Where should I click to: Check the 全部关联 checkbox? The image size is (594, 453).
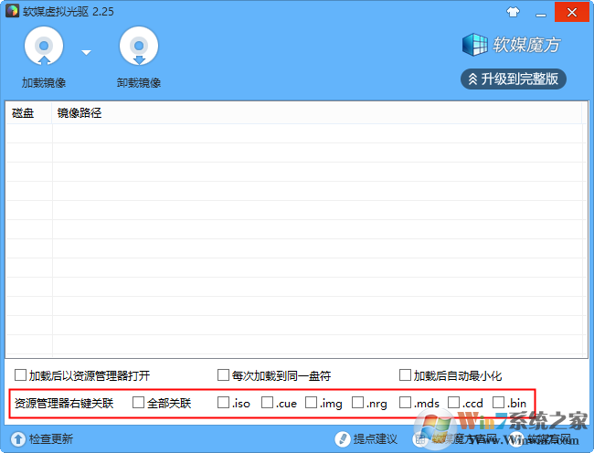139,402
